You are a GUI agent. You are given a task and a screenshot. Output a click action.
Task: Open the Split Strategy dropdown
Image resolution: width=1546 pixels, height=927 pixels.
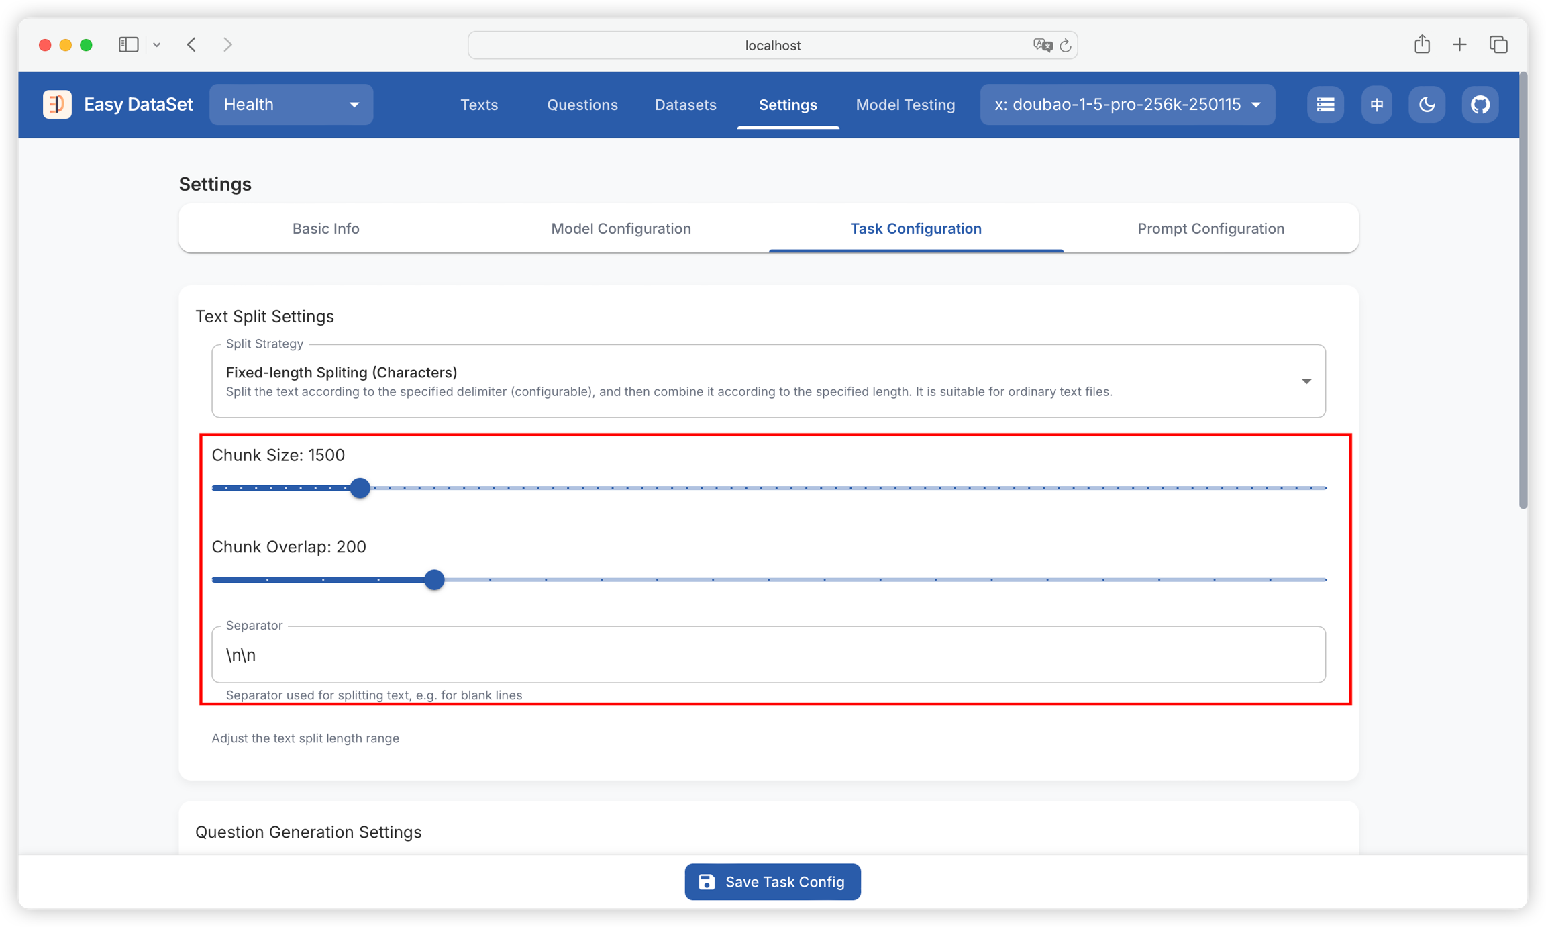click(768, 381)
